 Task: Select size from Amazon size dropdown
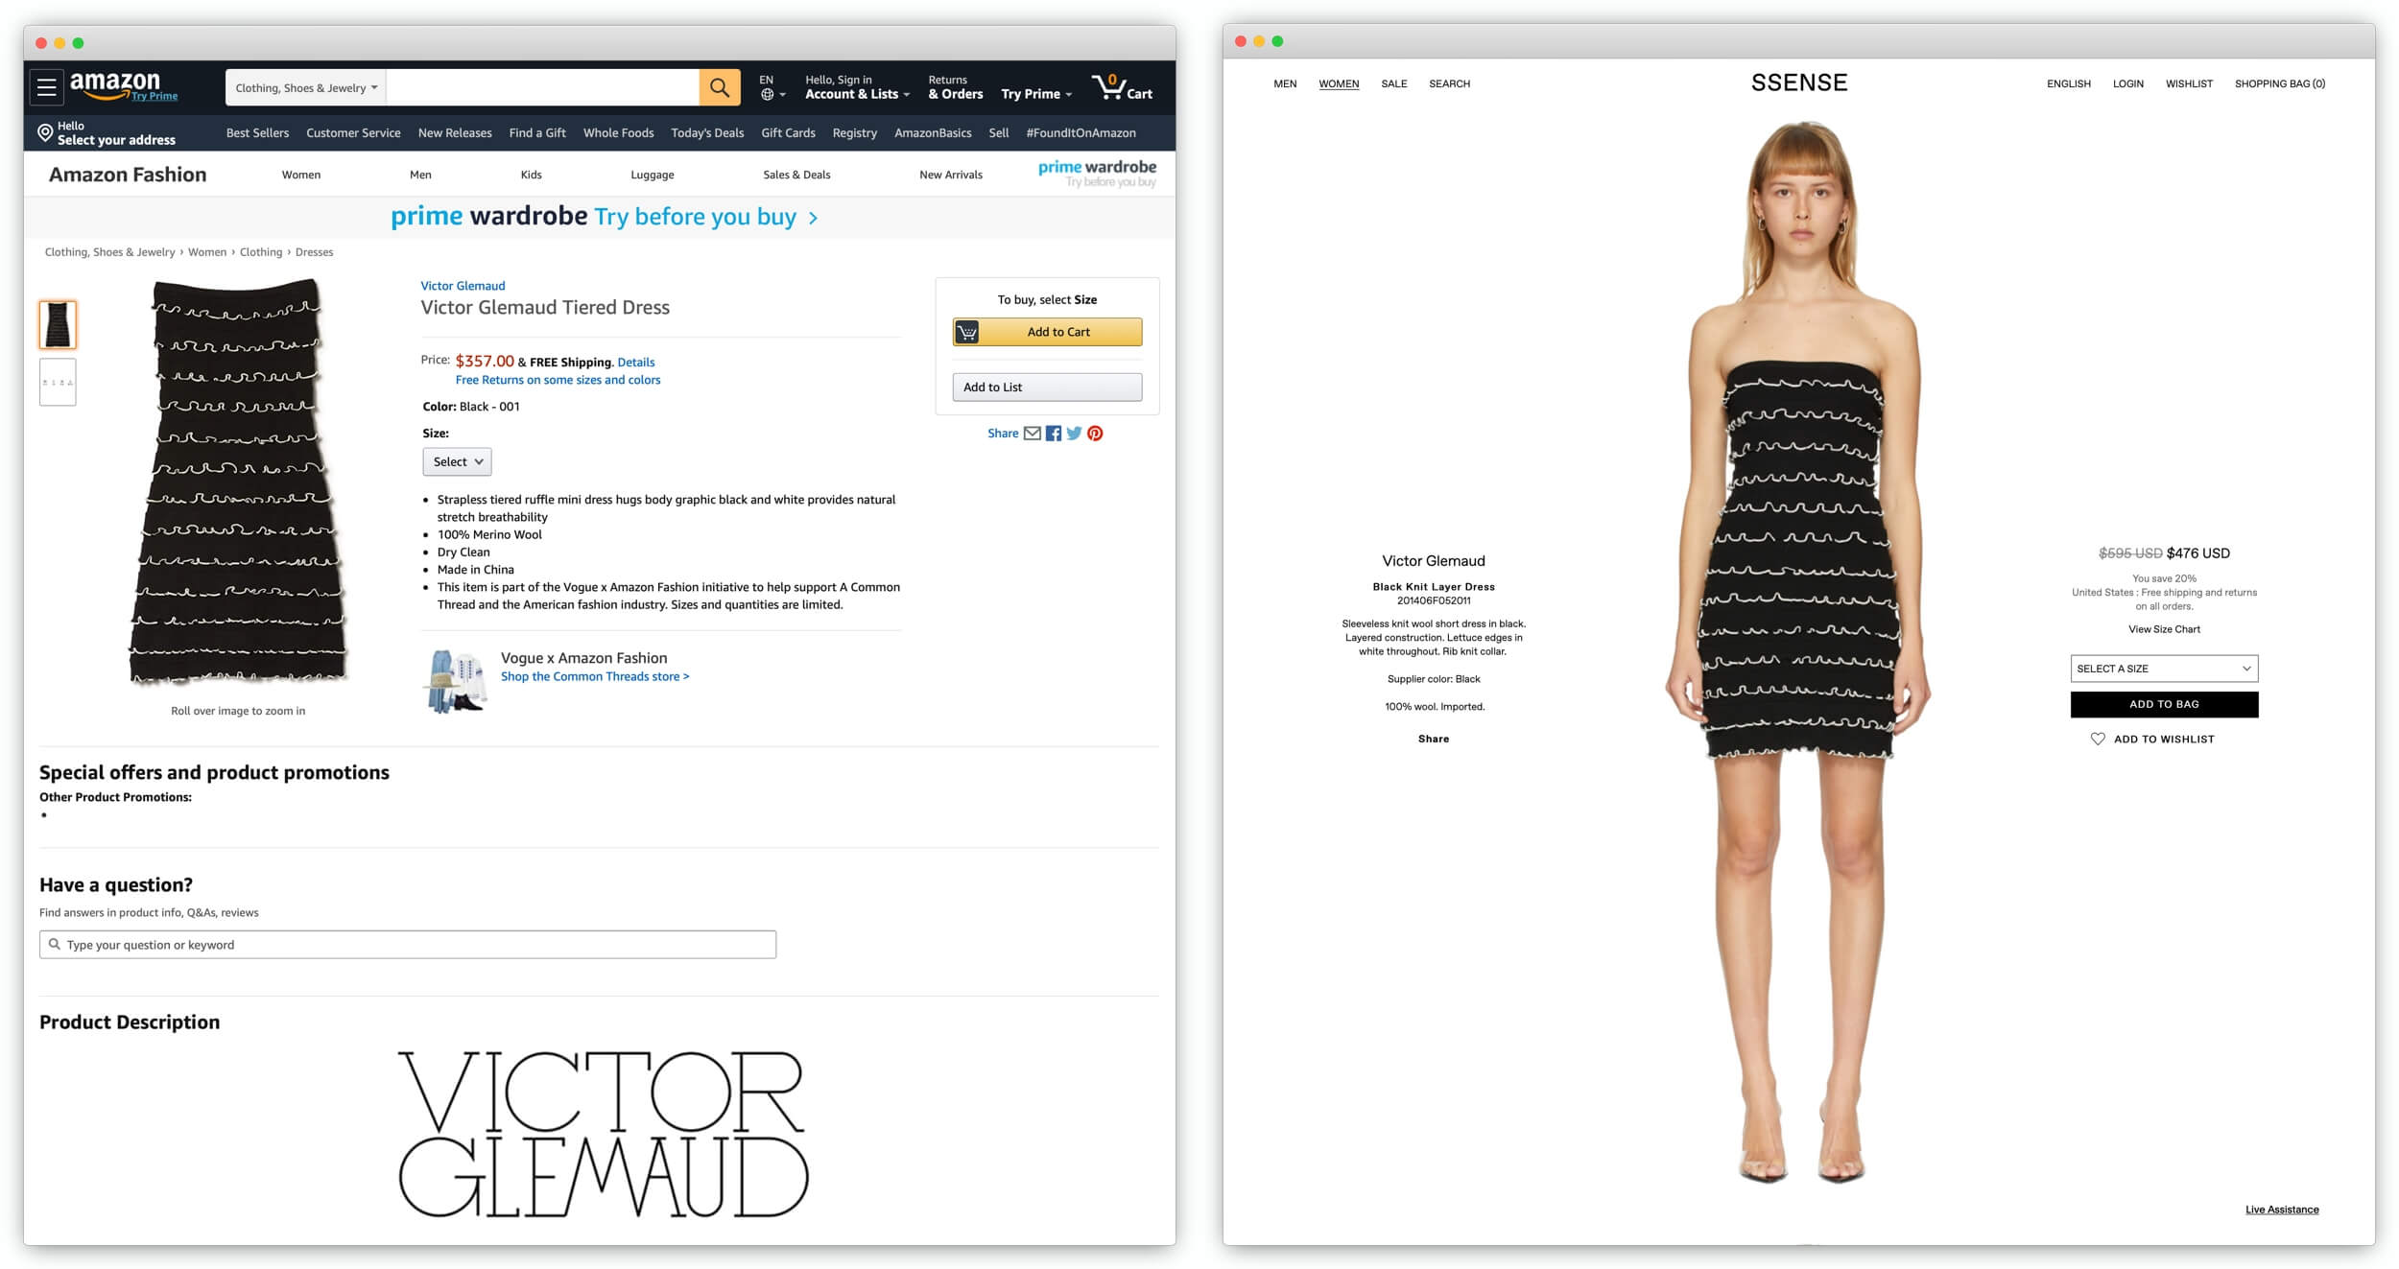tap(454, 461)
